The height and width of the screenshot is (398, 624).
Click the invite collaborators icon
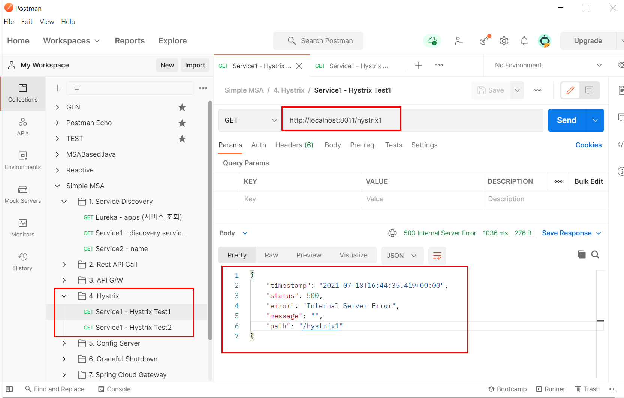coord(459,41)
